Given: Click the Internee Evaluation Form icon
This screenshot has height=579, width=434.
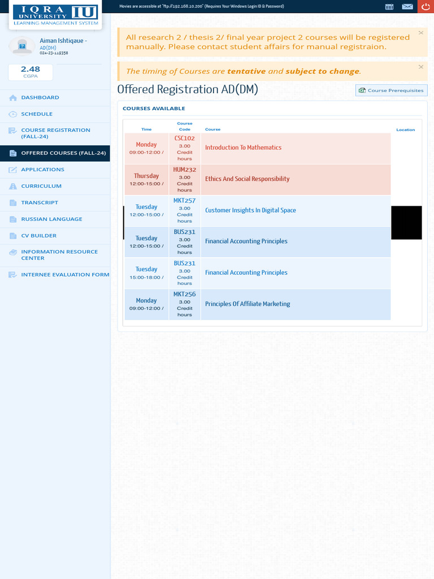Looking at the screenshot, I should coord(13,275).
